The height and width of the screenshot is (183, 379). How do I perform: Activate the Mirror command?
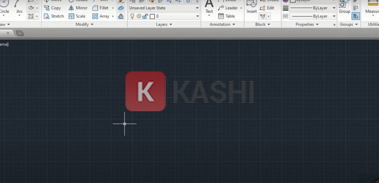pyautogui.click(x=78, y=8)
